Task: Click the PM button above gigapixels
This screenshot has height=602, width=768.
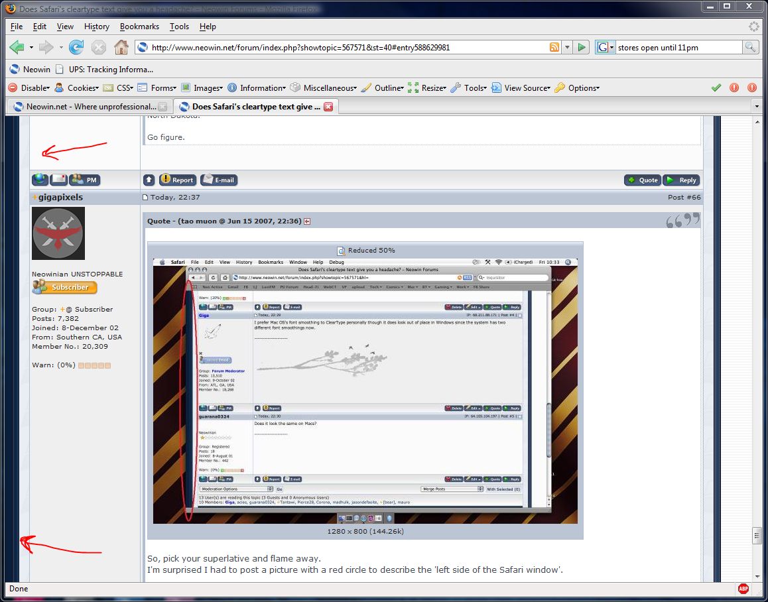Action: 85,180
